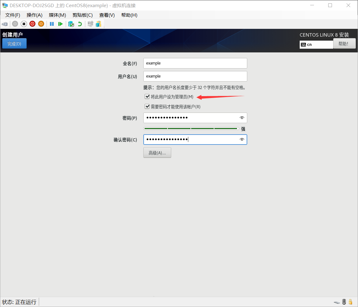This screenshot has height=307, width=358.
Task: Click the keyboard icon in the status bar
Action: (x=337, y=302)
